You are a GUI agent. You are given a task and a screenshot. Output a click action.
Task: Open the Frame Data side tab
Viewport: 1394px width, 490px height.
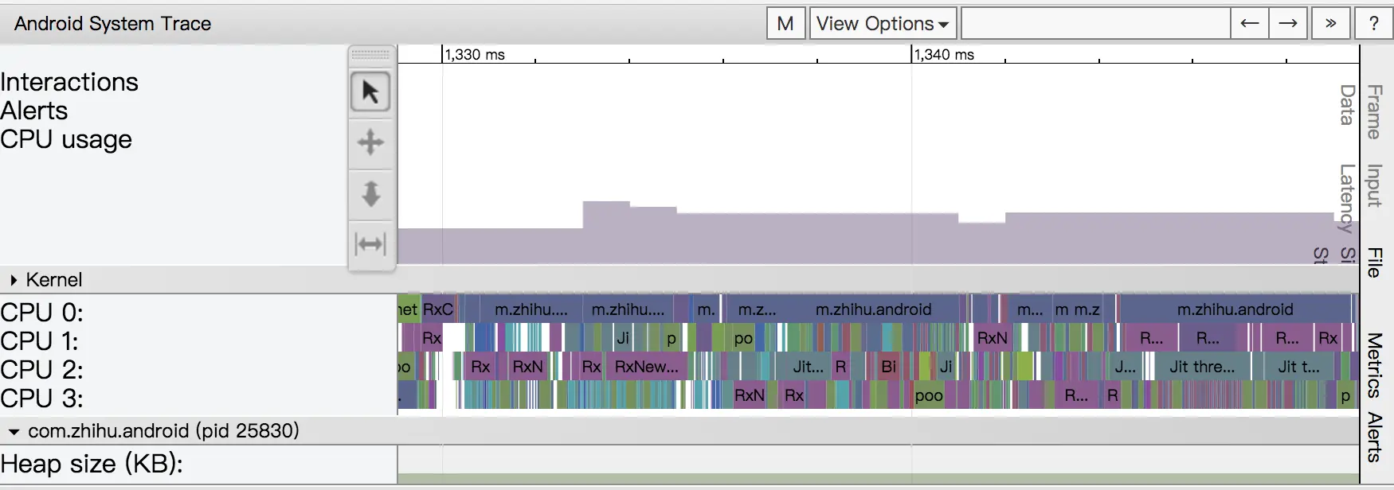1361,111
